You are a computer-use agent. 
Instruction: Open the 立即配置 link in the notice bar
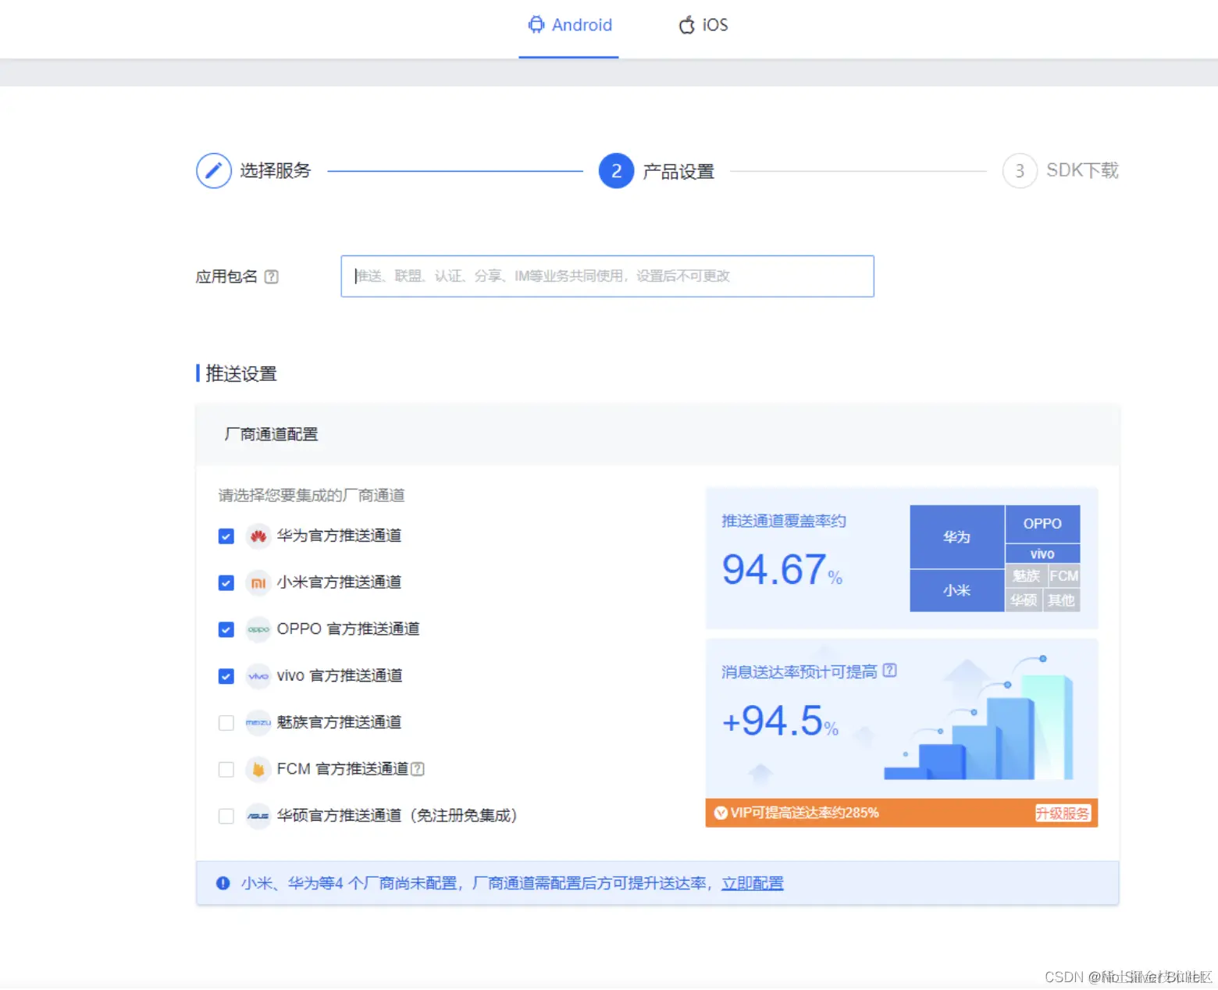point(751,882)
